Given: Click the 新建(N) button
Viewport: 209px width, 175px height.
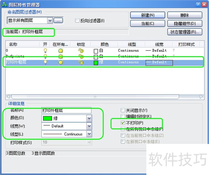Looking at the screenshot, I should pyautogui.click(x=148, y=15).
